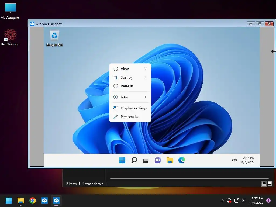The width and height of the screenshot is (276, 207).
Task: Click the Windows Sandbox title bar icon
Action: (x=32, y=24)
